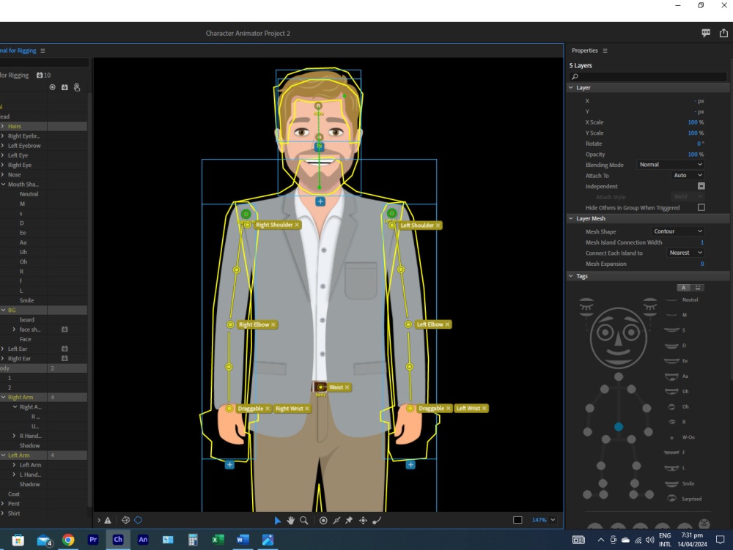Click the layer search field in Properties panel
This screenshot has height=550, width=733.
click(x=648, y=75)
